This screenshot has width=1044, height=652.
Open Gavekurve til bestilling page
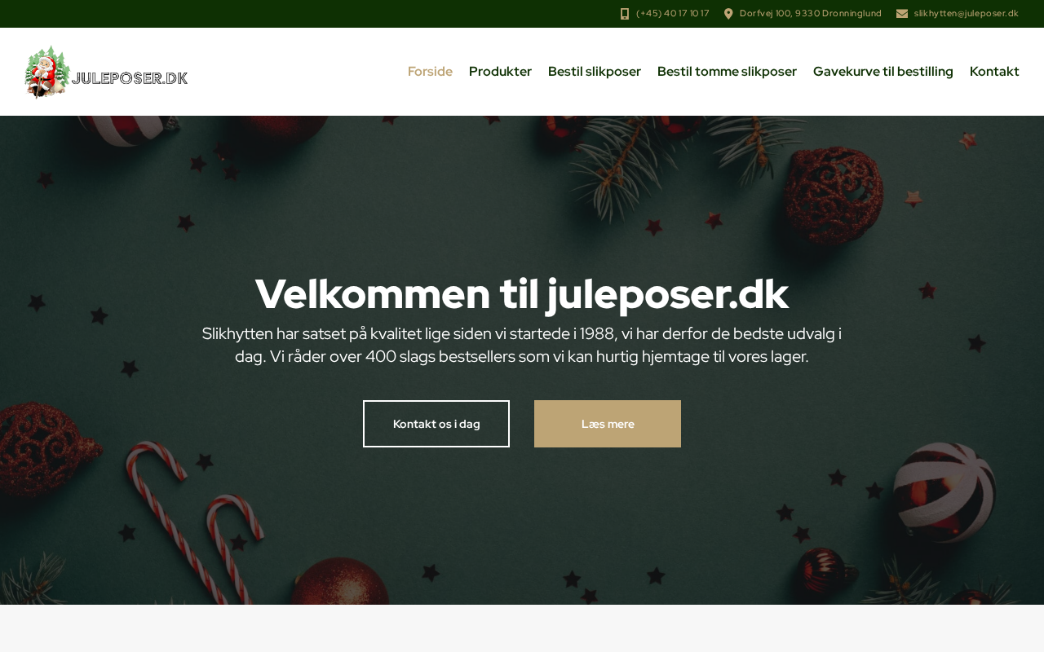883,72
